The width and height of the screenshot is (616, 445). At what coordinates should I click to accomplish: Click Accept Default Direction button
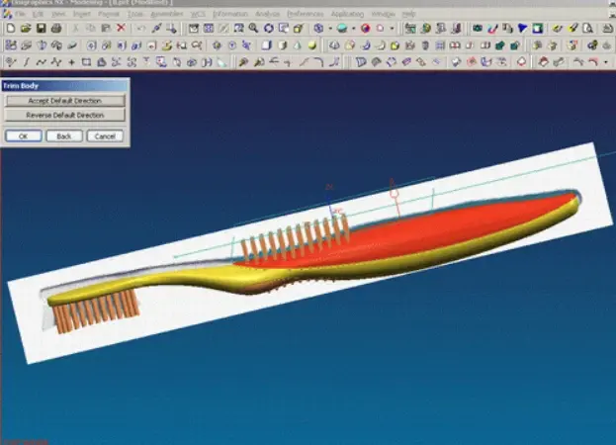[x=65, y=101]
